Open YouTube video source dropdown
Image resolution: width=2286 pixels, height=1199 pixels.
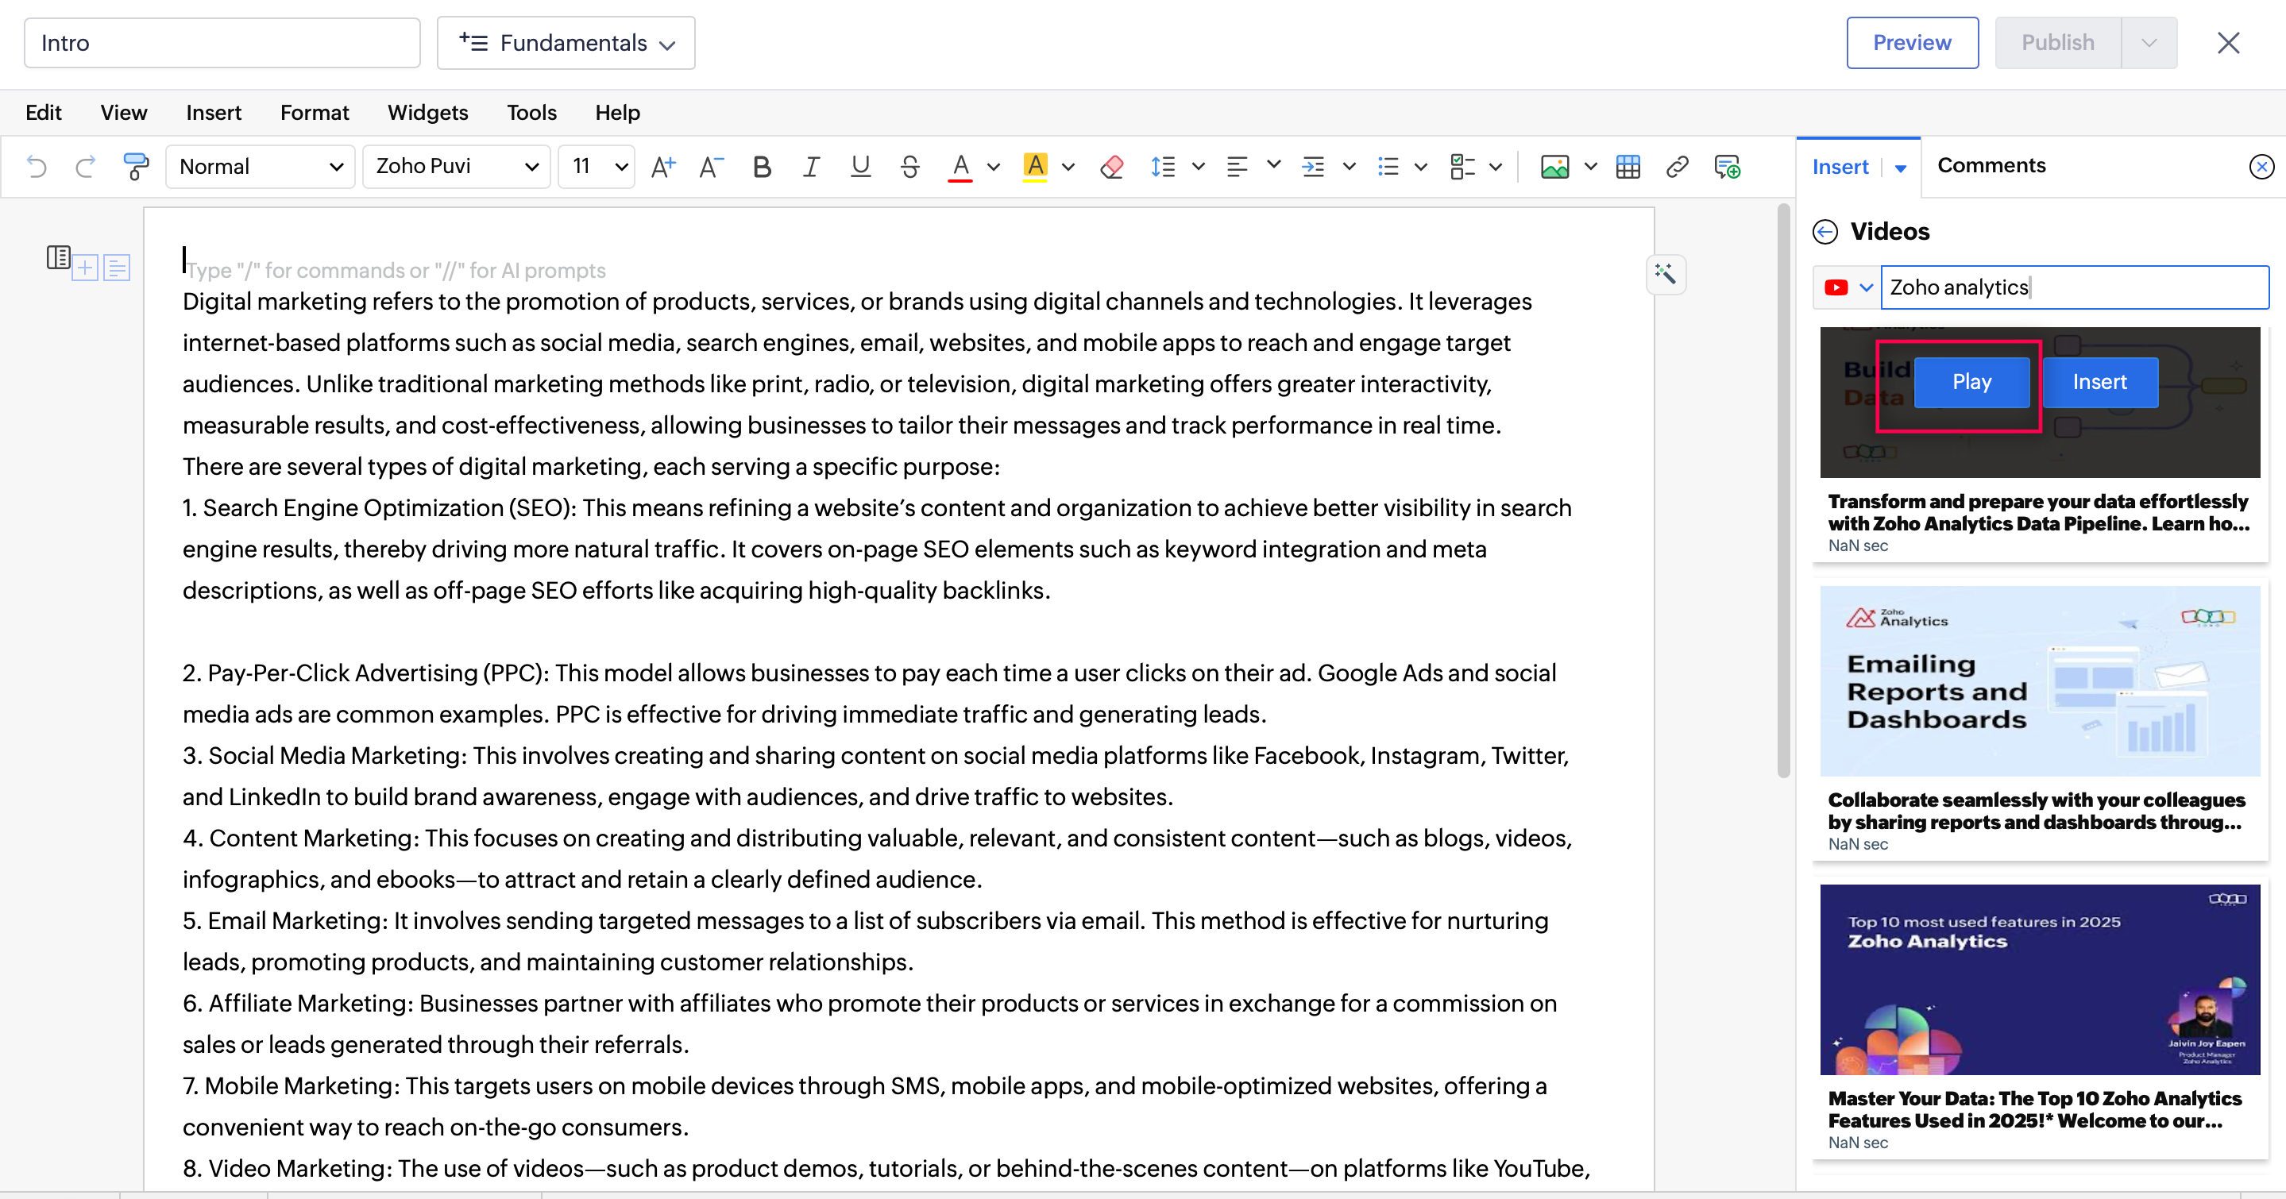(x=1848, y=287)
